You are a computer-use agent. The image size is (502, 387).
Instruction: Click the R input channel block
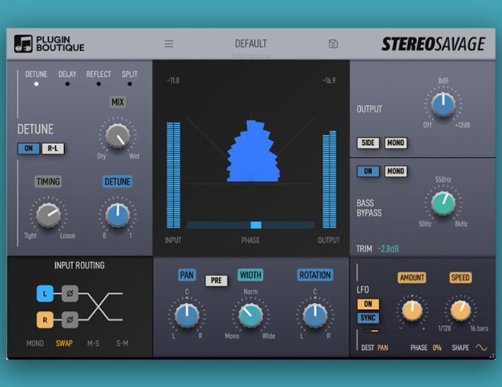[x=45, y=320]
